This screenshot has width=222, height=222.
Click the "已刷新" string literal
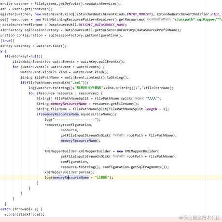coord(102,178)
